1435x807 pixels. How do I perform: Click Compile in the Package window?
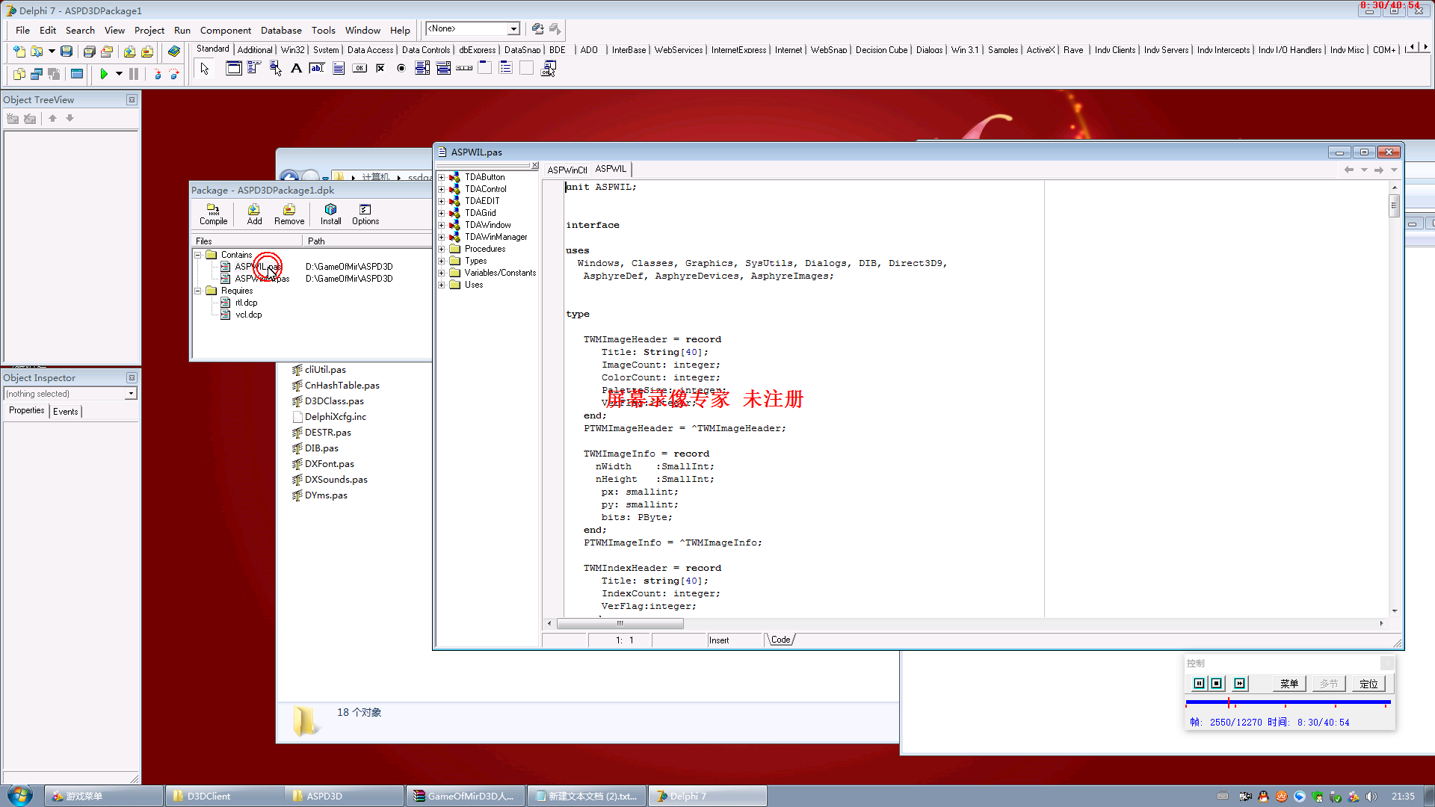(213, 214)
